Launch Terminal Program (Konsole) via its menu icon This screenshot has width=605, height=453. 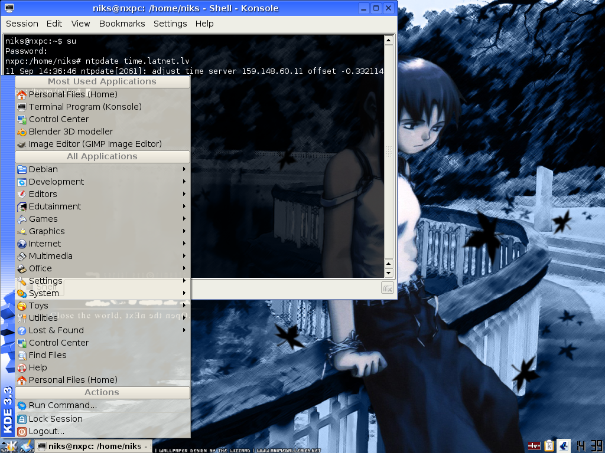22,107
